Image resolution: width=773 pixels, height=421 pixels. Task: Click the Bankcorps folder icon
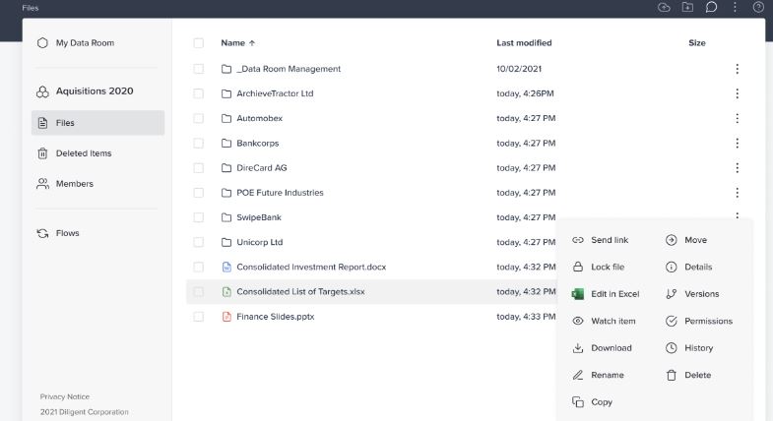coord(226,143)
